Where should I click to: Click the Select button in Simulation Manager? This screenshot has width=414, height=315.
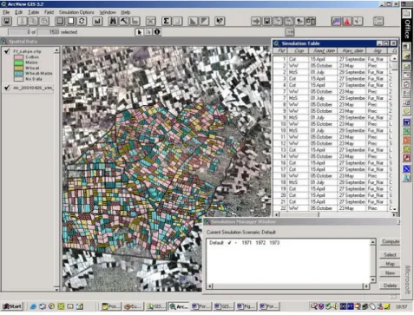(390, 255)
